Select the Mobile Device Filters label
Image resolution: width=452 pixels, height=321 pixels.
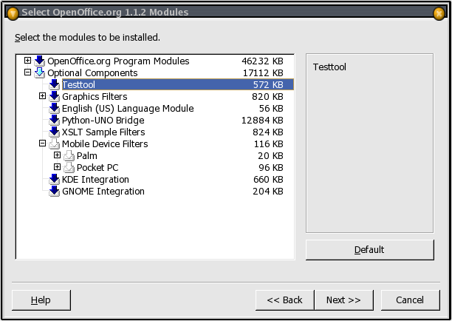pyautogui.click(x=105, y=143)
